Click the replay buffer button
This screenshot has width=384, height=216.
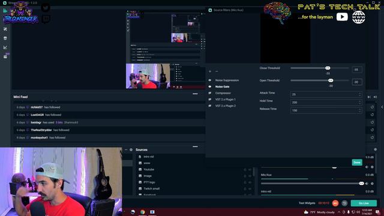point(344,203)
